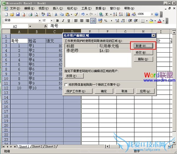Click the 新建 (New) button in the dialog
Screen dimensions: 177x154
(143, 46)
